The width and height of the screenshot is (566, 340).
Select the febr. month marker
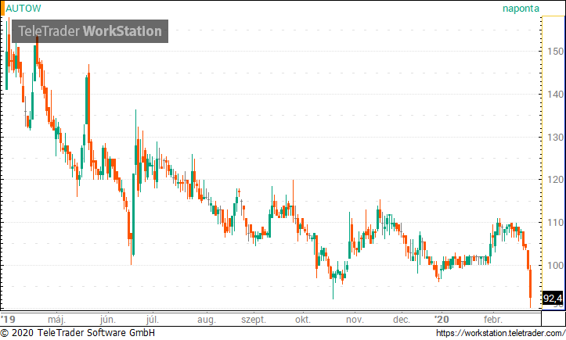pos(492,320)
